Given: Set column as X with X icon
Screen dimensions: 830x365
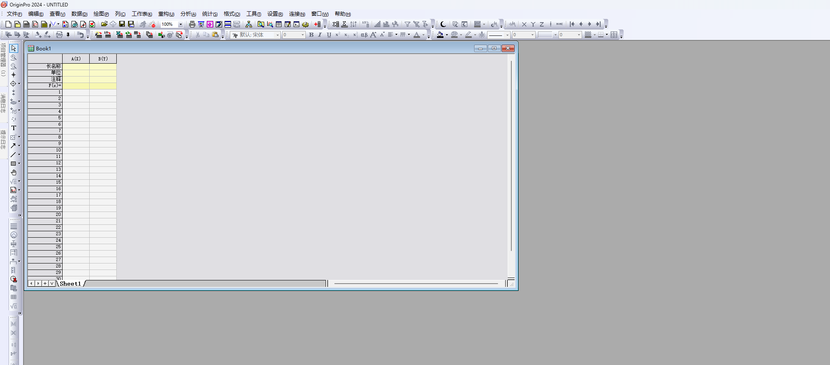Looking at the screenshot, I should coord(524,24).
